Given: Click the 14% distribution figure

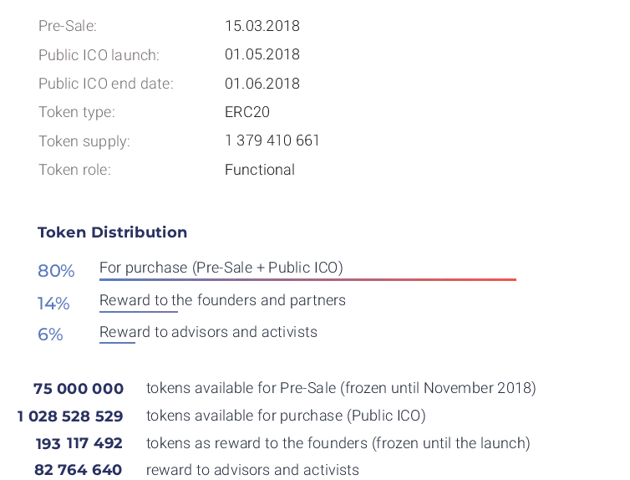Looking at the screenshot, I should pyautogui.click(x=53, y=303).
